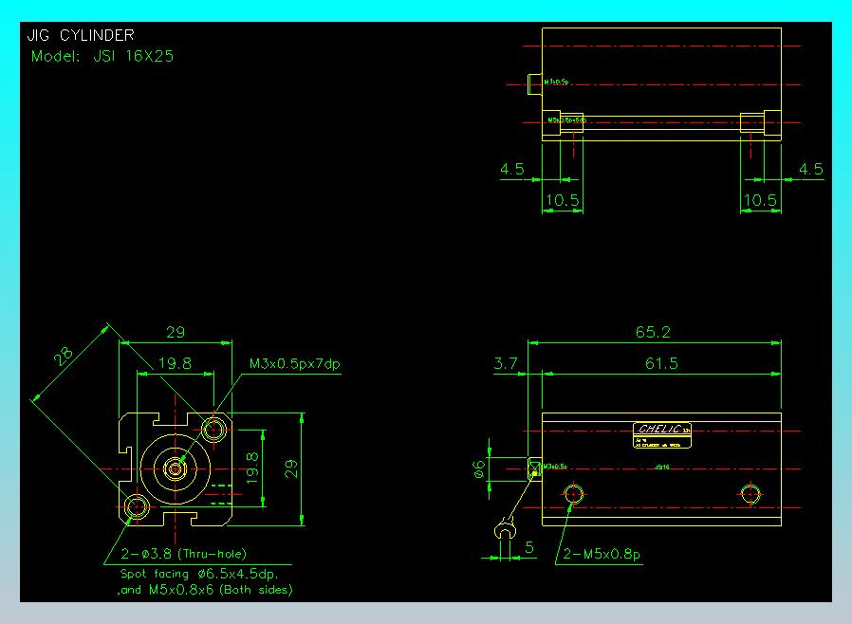This screenshot has height=624, width=852.
Task: Select the yellow spanner wrench symbol
Action: tap(505, 529)
